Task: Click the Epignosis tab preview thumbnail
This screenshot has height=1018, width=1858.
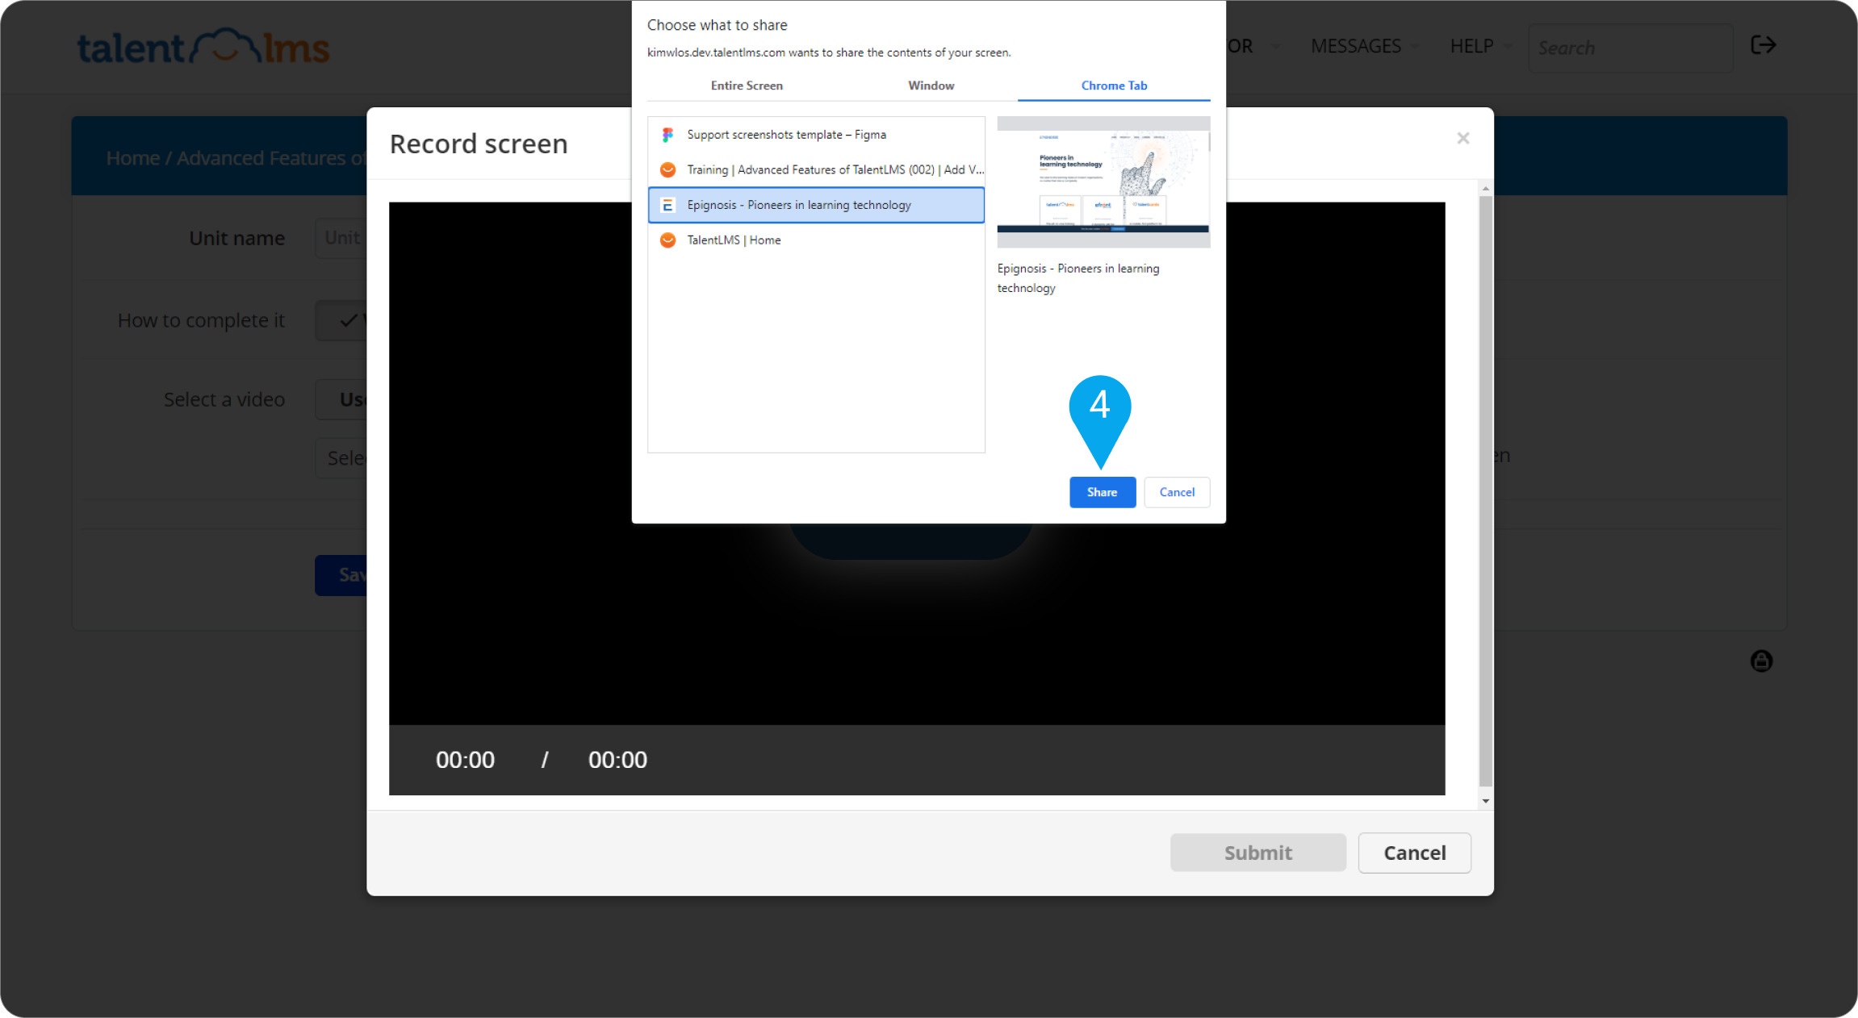Action: pos(1103,181)
